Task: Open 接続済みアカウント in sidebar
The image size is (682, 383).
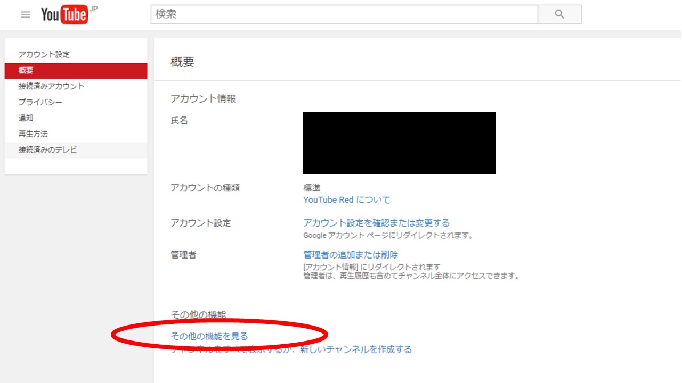Action: click(x=76, y=86)
